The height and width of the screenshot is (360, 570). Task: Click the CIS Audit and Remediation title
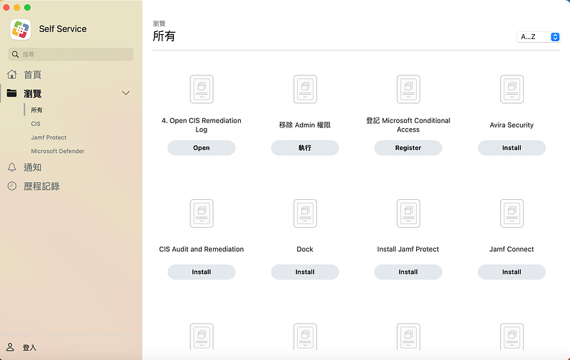point(202,249)
